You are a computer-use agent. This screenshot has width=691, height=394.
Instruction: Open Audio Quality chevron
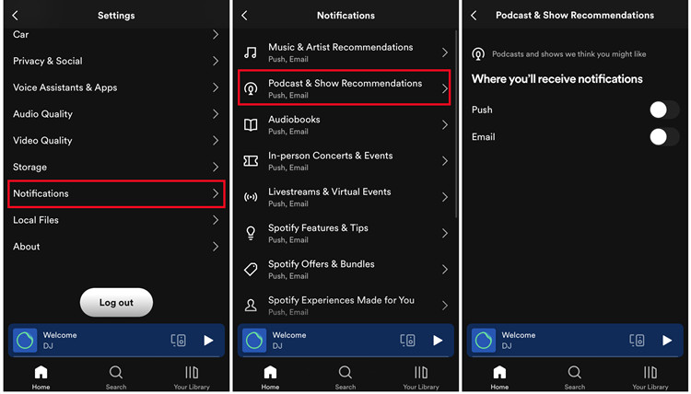pyautogui.click(x=216, y=114)
